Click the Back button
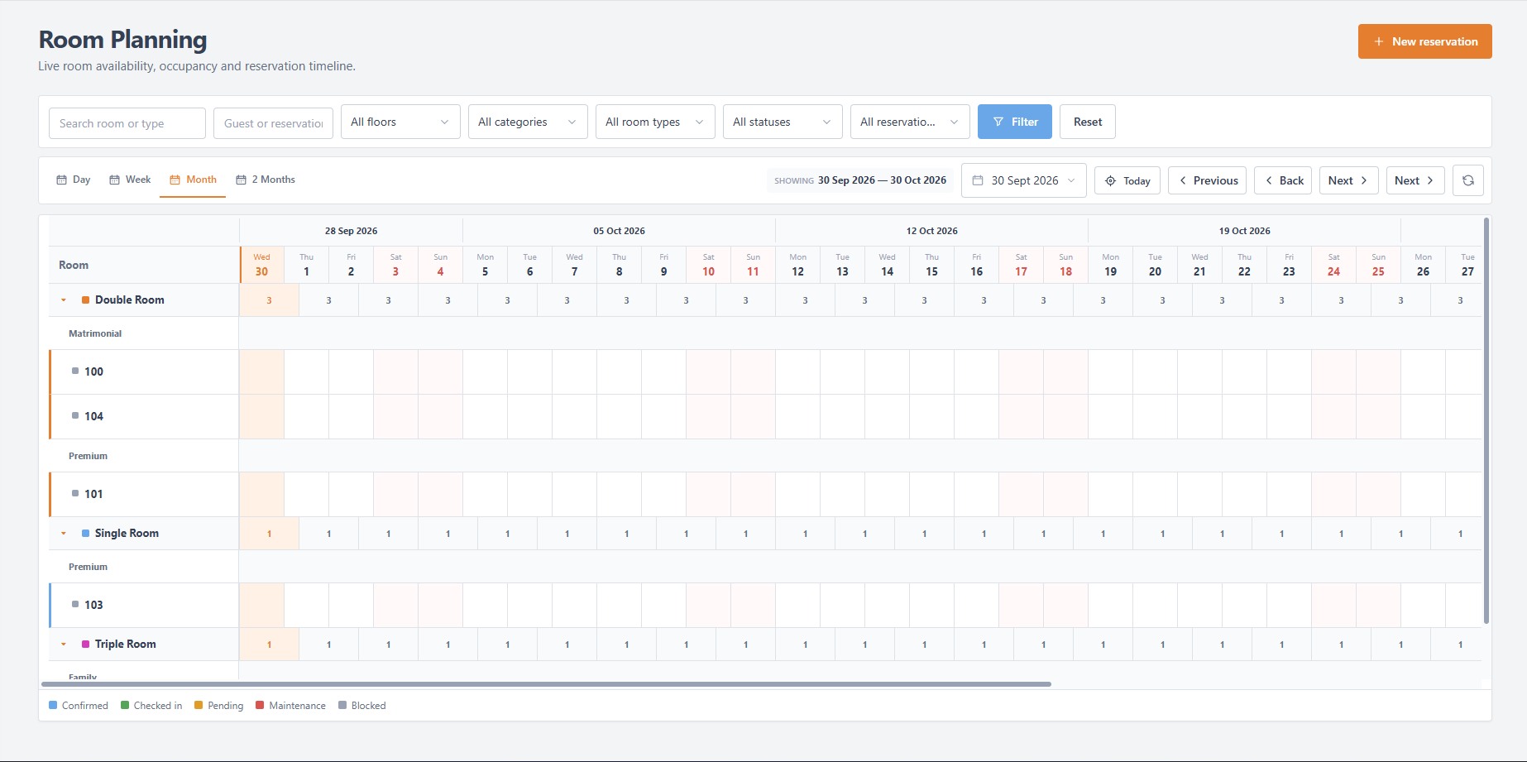The height and width of the screenshot is (762, 1527). (1283, 180)
